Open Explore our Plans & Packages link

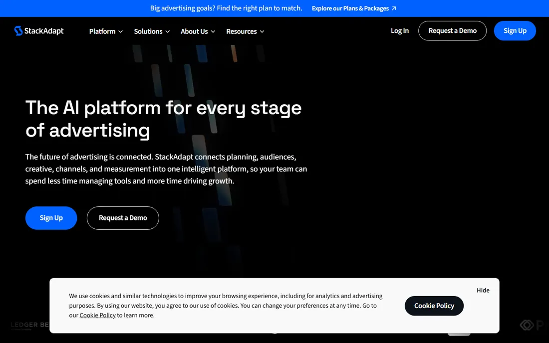click(354, 8)
